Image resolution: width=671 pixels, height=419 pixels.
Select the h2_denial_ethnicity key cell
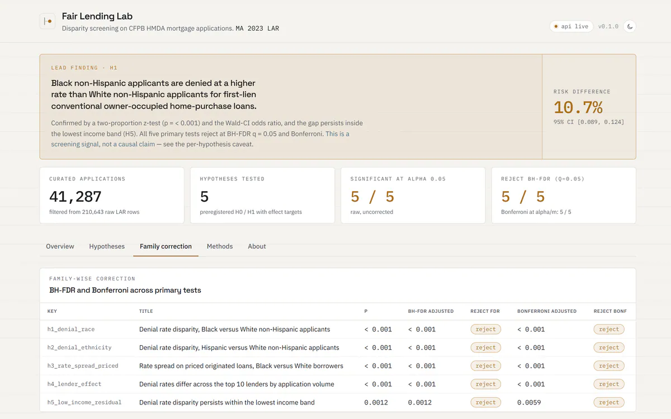(79, 347)
